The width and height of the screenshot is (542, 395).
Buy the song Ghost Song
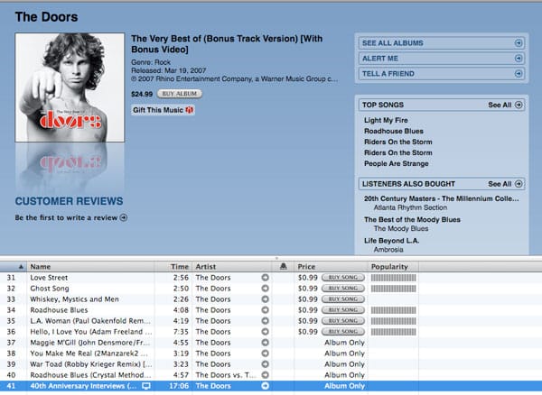pyautogui.click(x=343, y=289)
